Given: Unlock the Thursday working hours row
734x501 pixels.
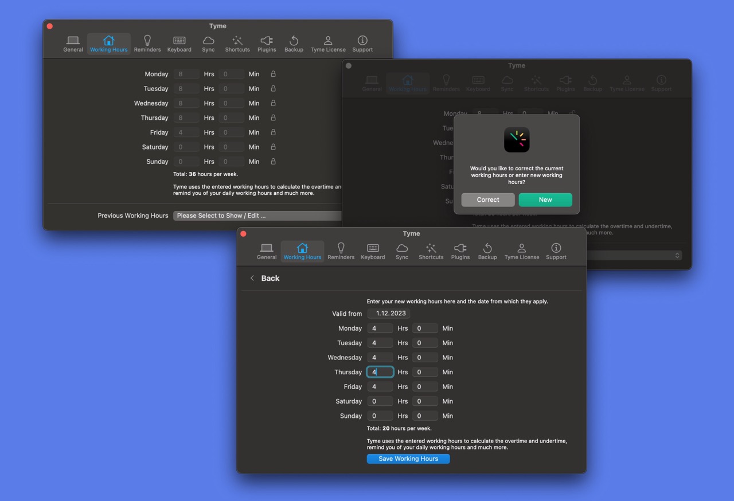Looking at the screenshot, I should click(273, 118).
